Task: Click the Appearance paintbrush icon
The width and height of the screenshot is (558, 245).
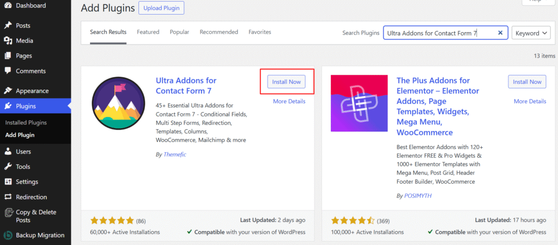Action: click(x=8, y=91)
